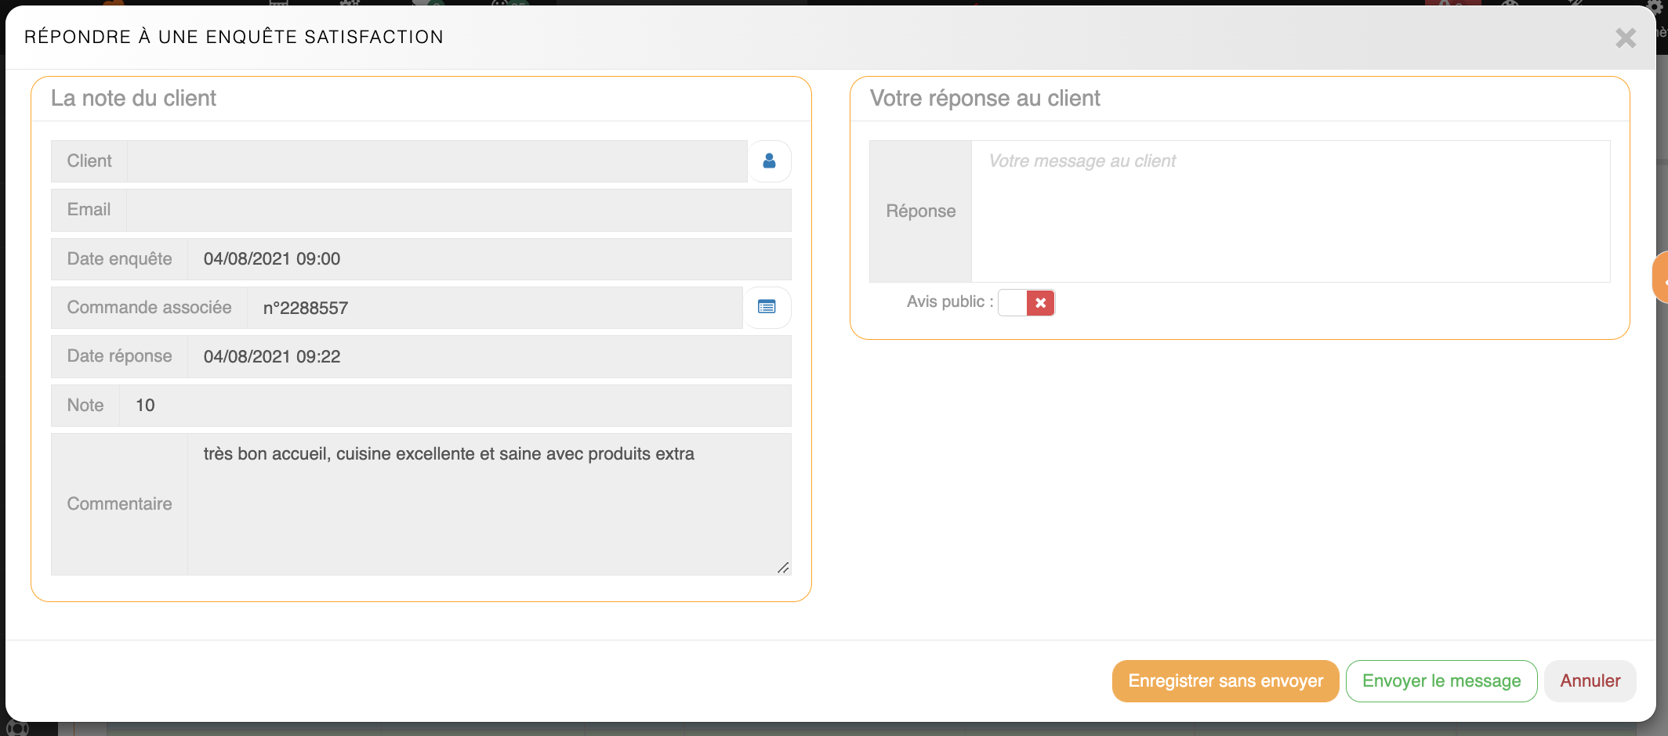Click the Votre réponse au client heading
1668x736 pixels.
[x=984, y=99]
